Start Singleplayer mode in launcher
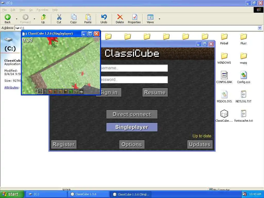 point(132,127)
